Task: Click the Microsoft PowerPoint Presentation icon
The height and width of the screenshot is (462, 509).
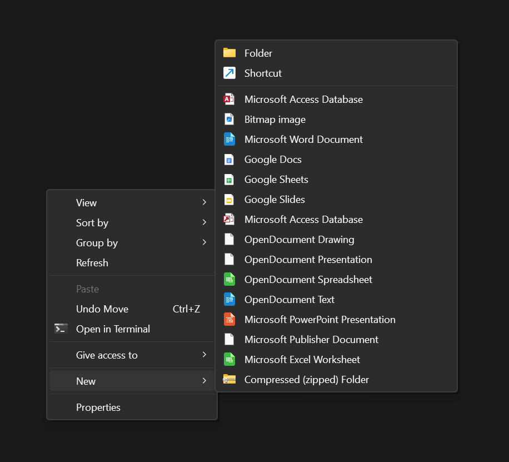Action: point(229,320)
